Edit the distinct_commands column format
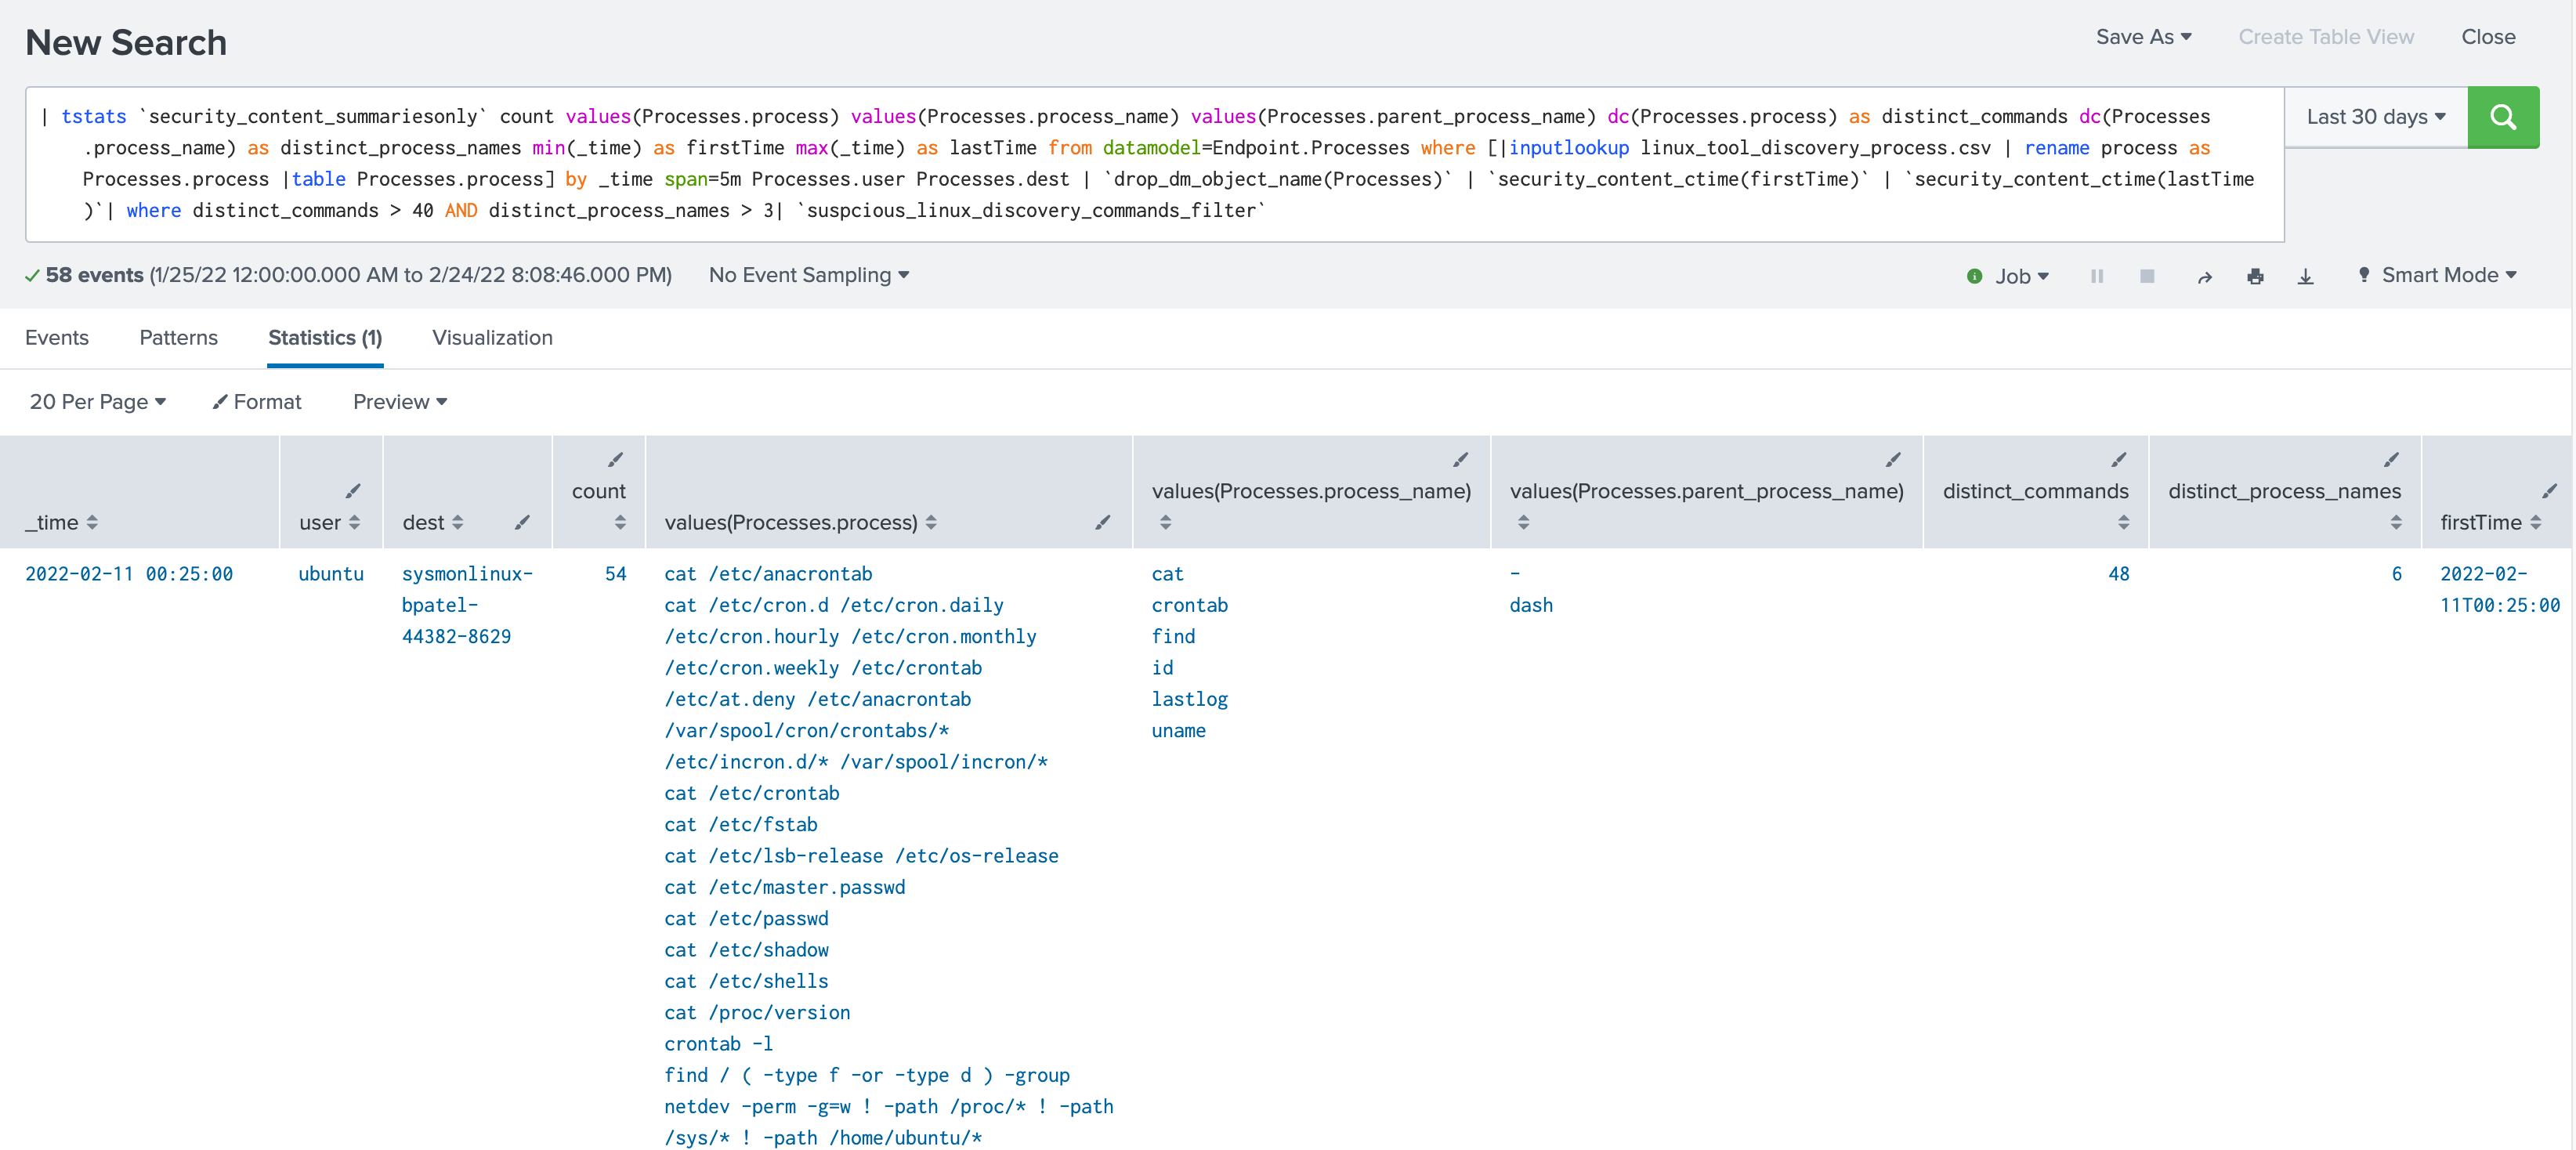This screenshot has height=1150, width=2576. 2119,460
